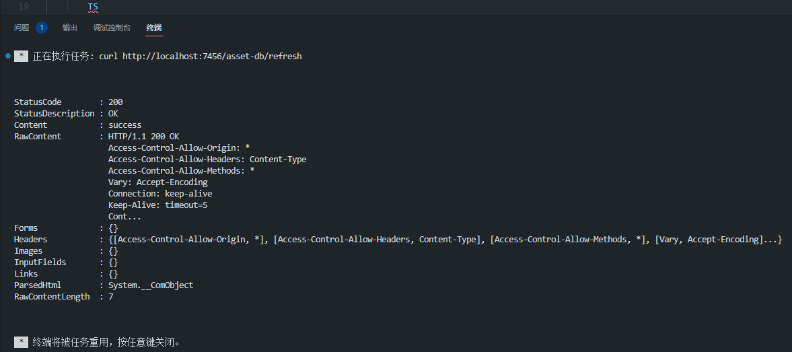
Task: Click the StatusCode 200 value
Action: (116, 102)
